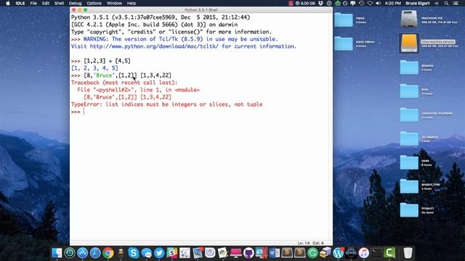Open Slack from the Dock

pyautogui.click(x=171, y=253)
